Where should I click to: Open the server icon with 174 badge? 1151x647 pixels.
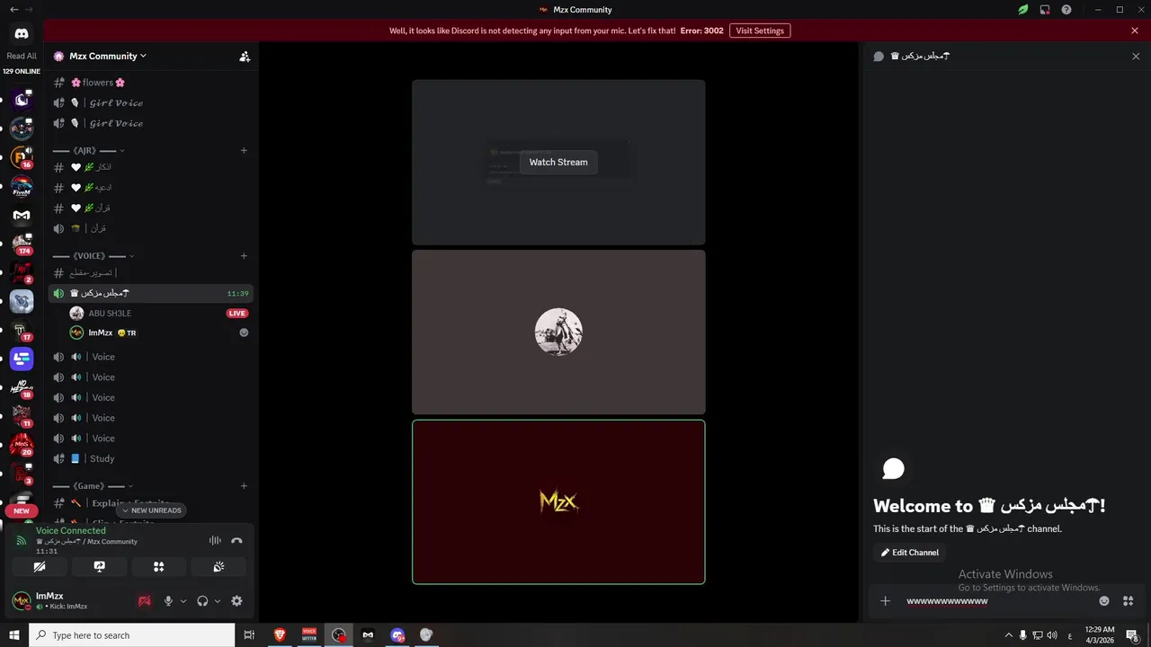point(22,244)
